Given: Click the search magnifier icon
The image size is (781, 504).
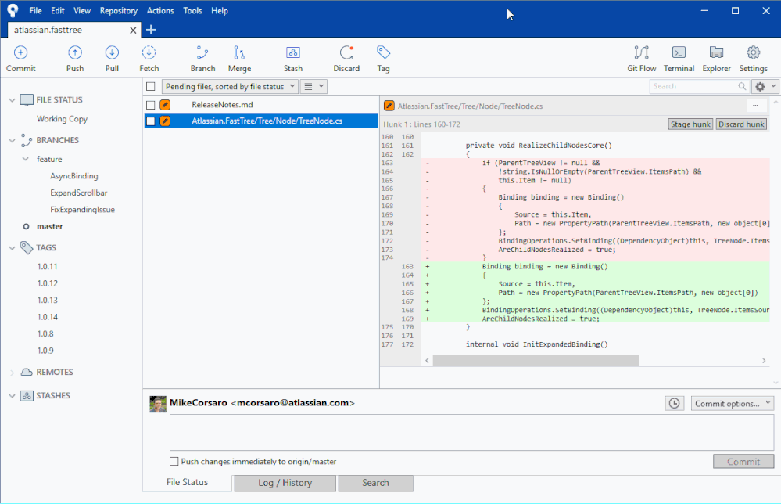Looking at the screenshot, I should pyautogui.click(x=742, y=86).
